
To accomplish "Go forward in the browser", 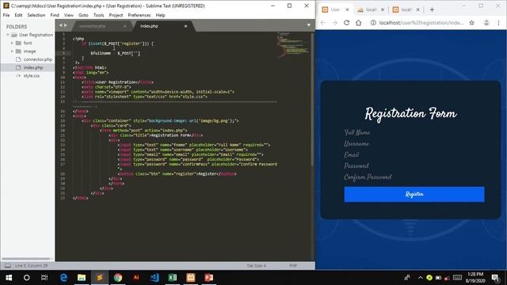I will pos(334,23).
